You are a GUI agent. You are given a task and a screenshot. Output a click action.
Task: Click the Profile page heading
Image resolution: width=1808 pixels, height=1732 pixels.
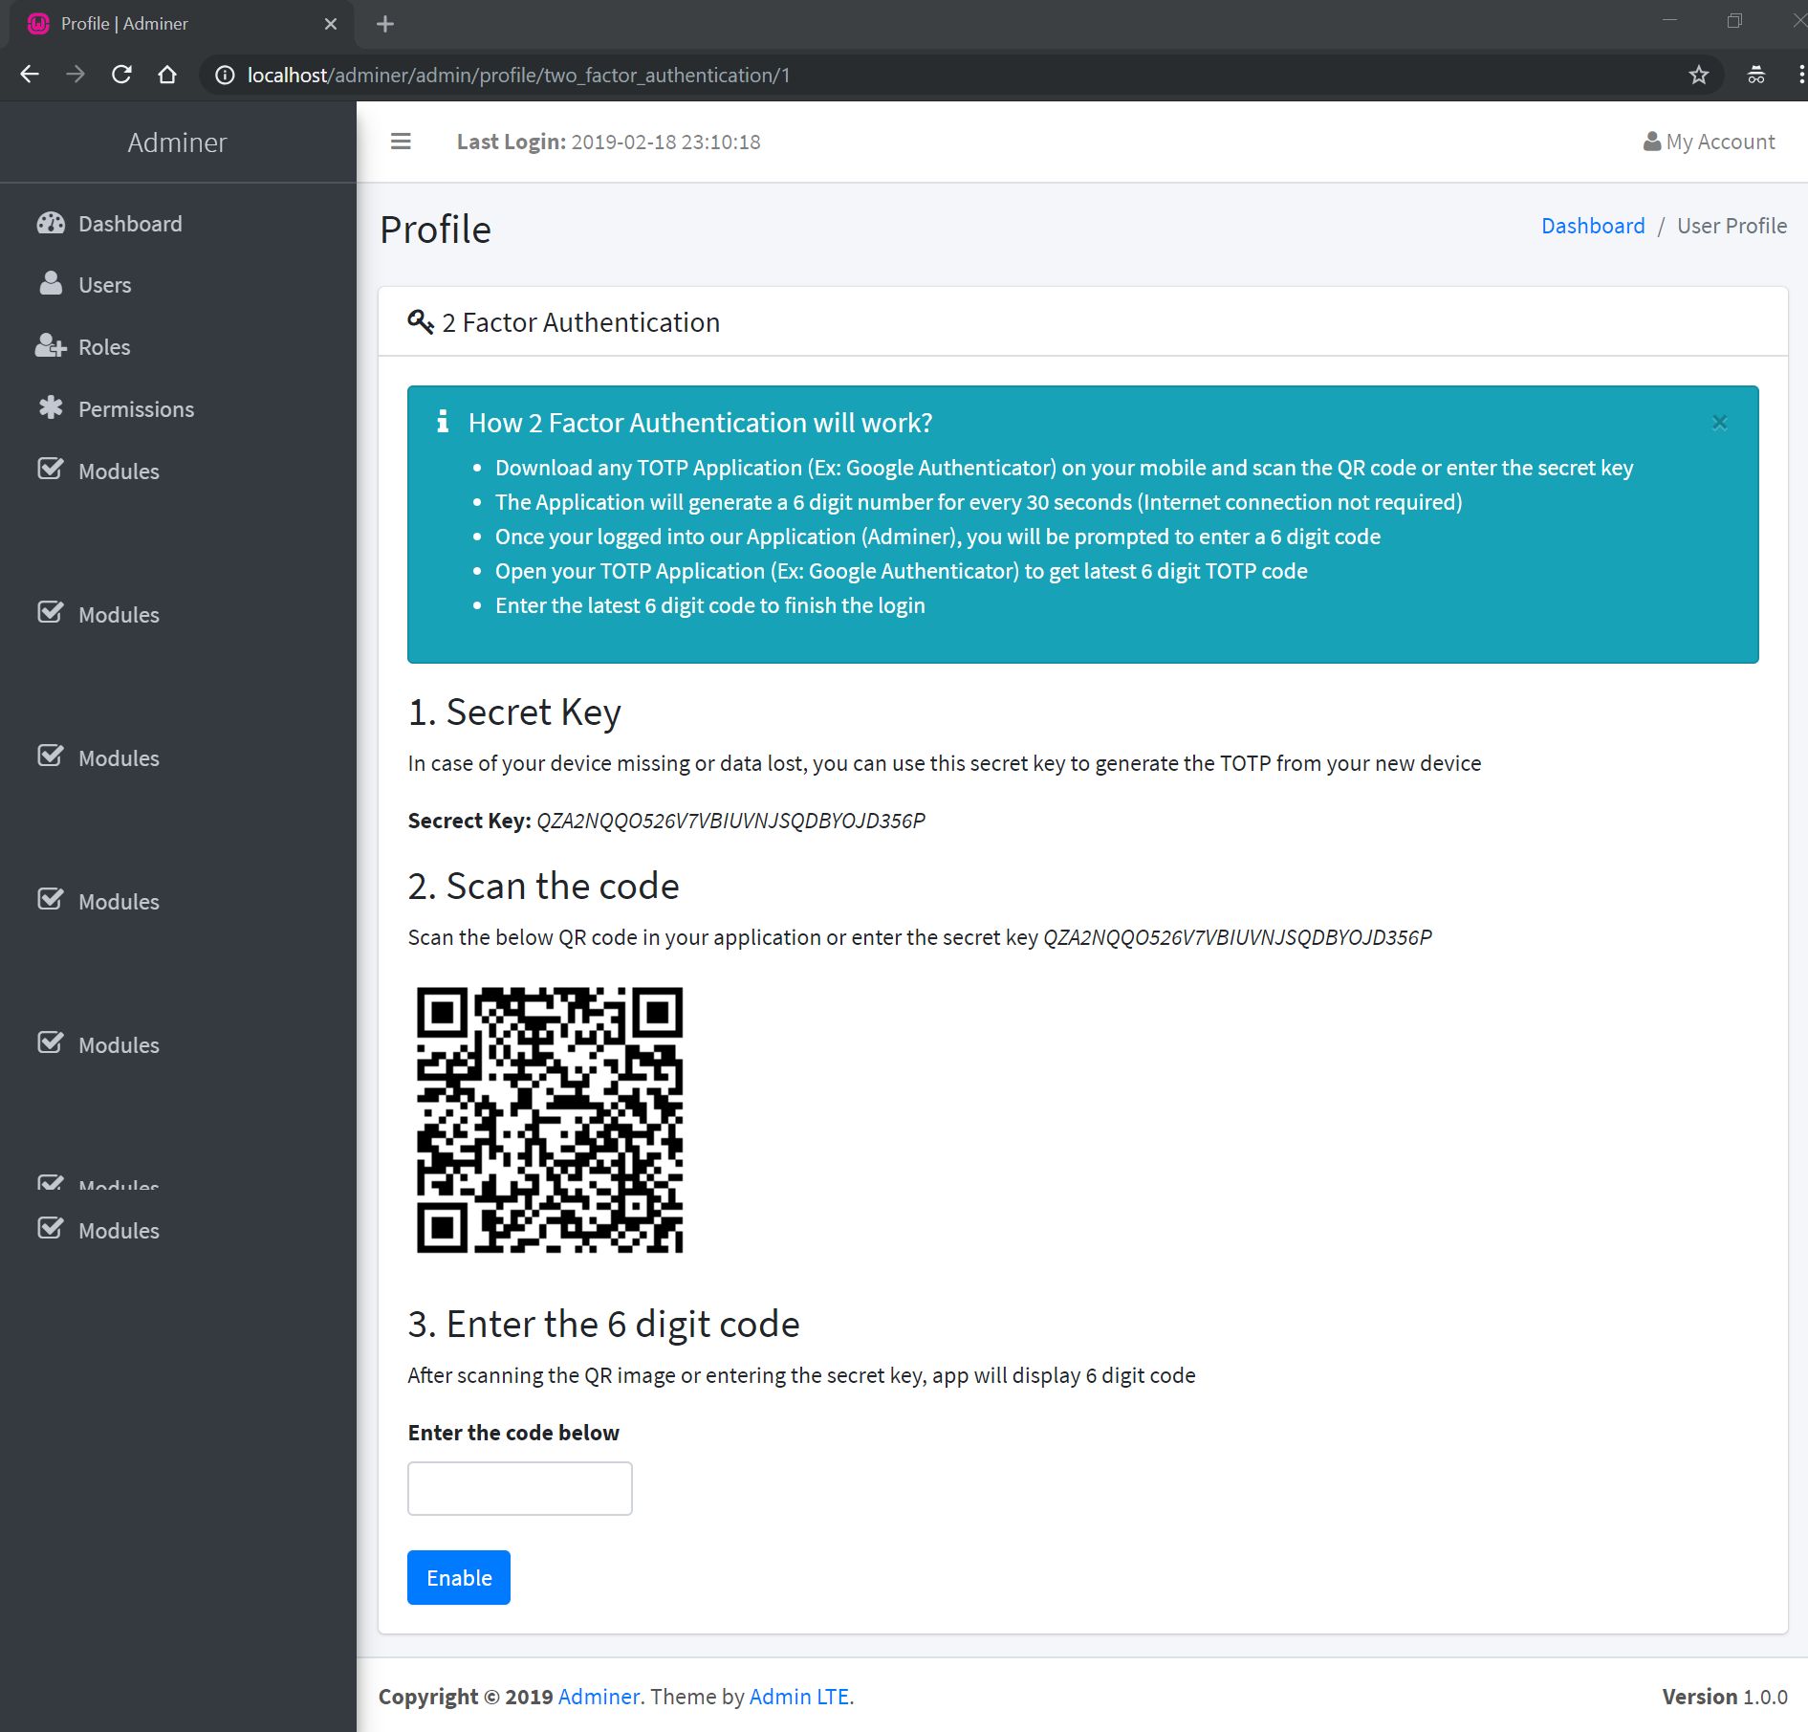click(x=435, y=230)
